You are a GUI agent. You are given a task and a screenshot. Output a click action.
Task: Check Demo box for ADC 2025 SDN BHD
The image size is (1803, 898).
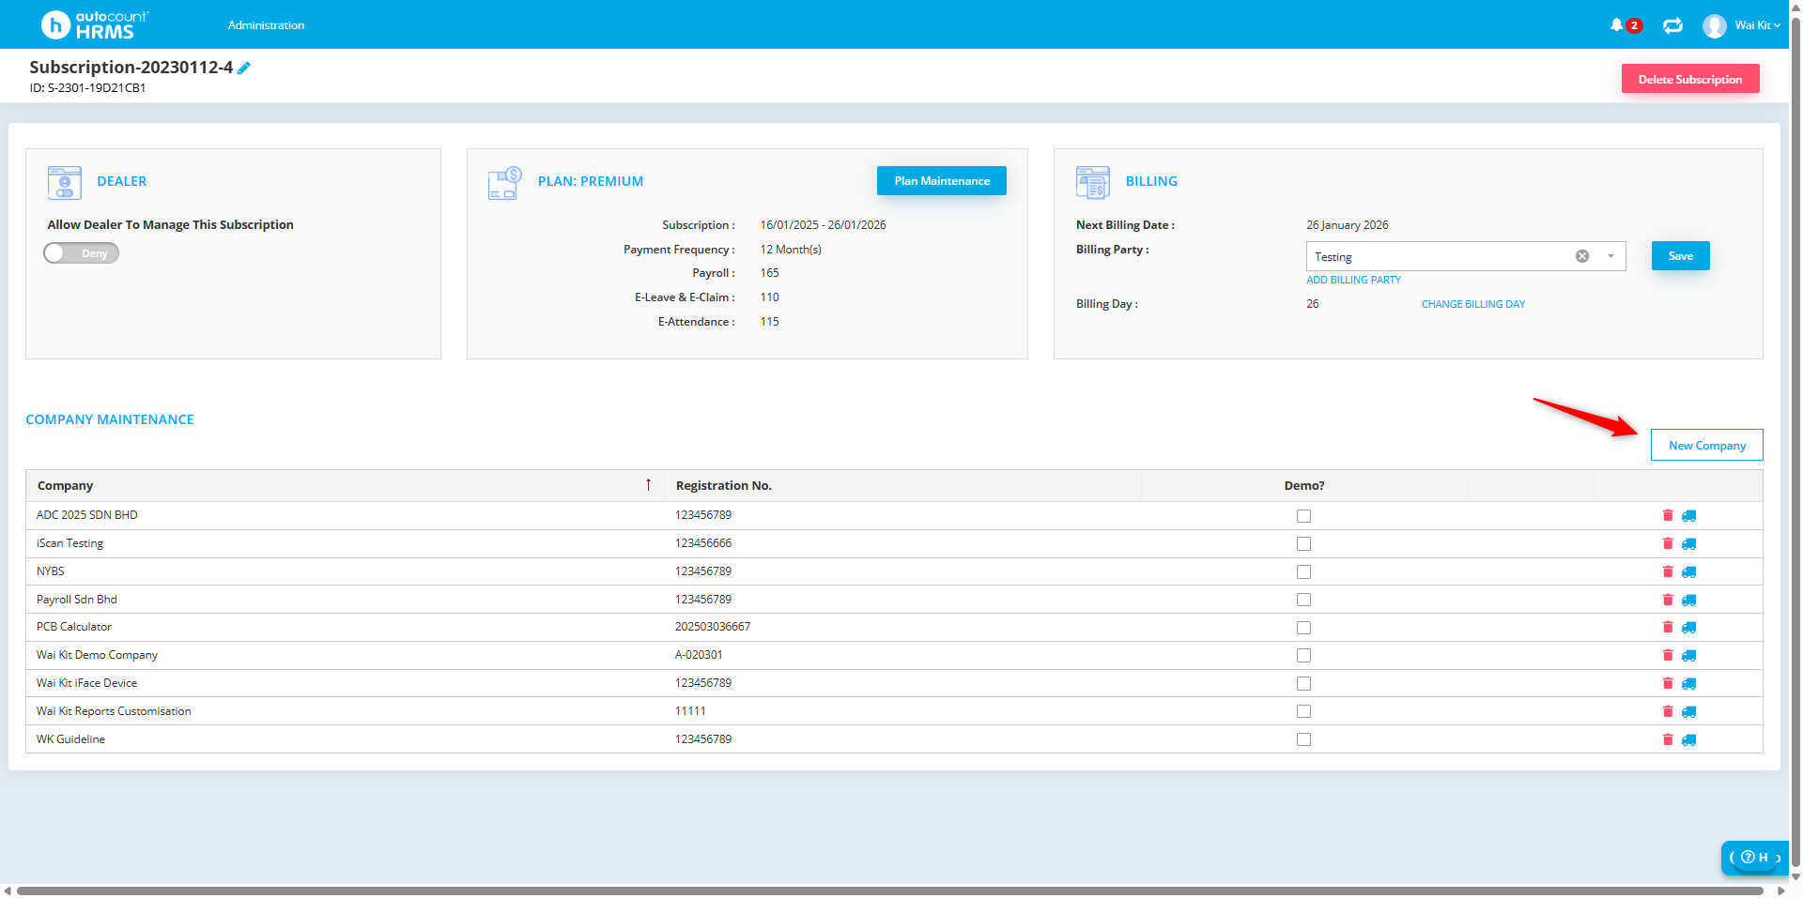coord(1303,516)
